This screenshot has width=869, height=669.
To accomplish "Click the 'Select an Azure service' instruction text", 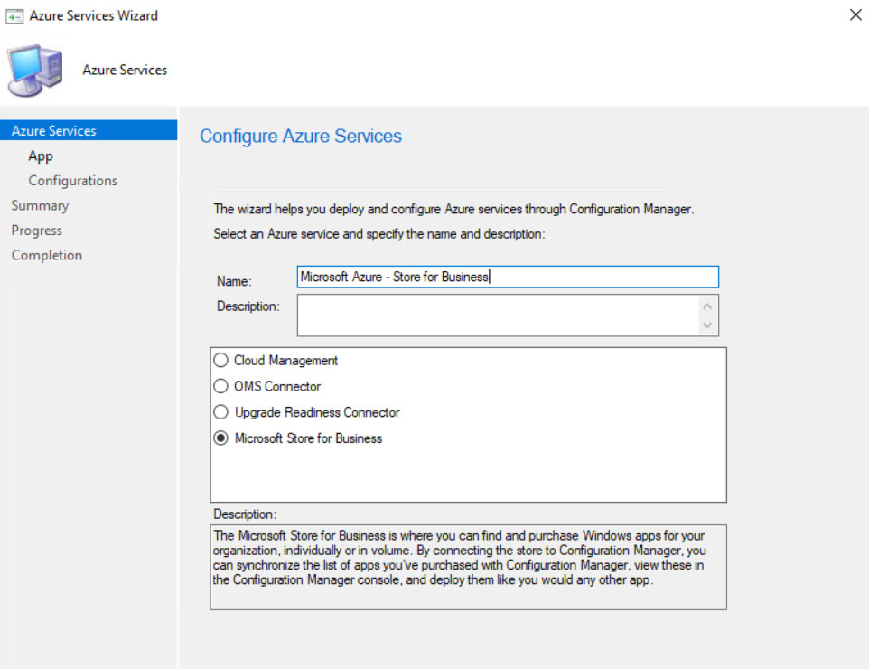I will coord(379,234).
